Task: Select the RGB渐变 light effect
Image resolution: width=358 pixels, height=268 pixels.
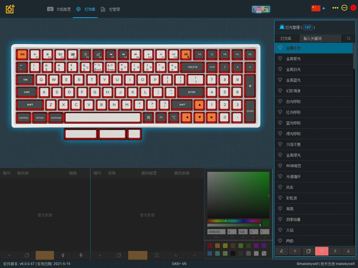Action: tap(294, 166)
